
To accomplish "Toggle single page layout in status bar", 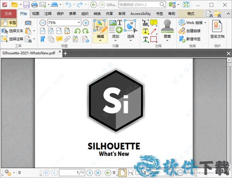I will click(123, 173).
